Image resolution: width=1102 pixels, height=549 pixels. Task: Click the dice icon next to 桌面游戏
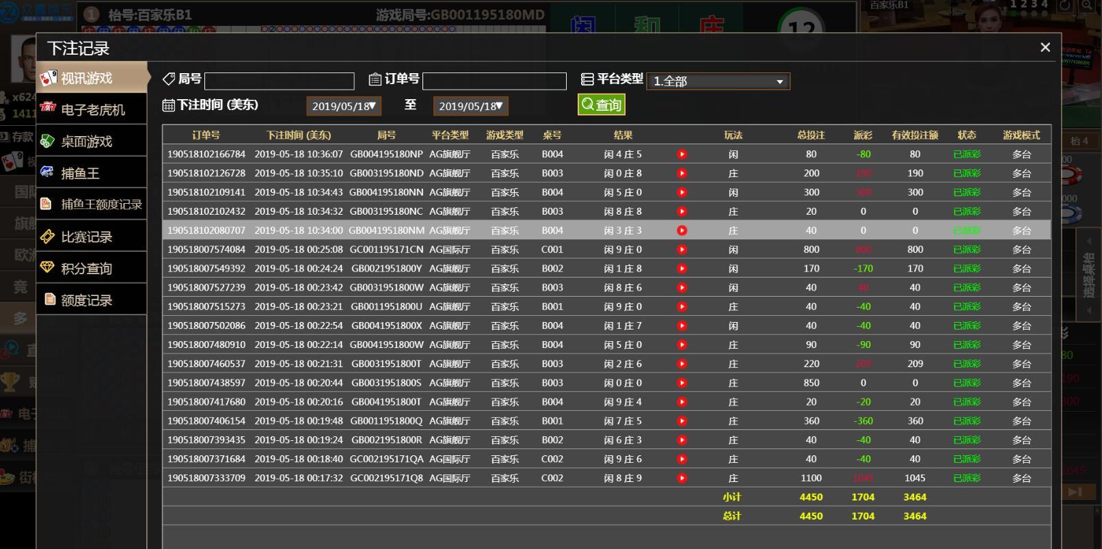pyautogui.click(x=47, y=141)
